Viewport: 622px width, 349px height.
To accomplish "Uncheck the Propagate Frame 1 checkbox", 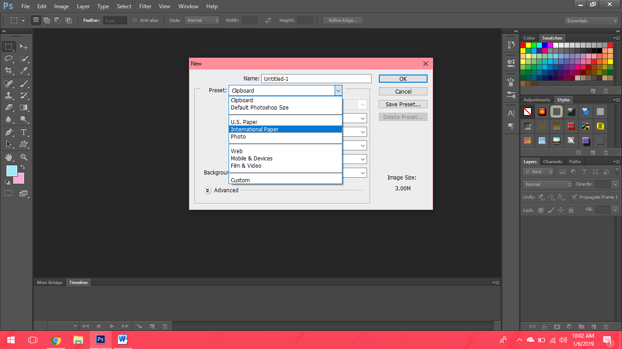I will click(575, 197).
